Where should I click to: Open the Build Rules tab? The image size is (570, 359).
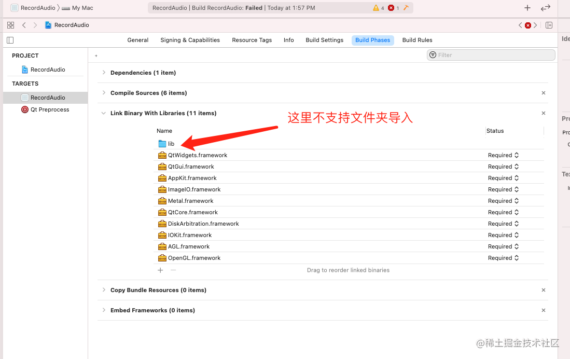(x=418, y=40)
